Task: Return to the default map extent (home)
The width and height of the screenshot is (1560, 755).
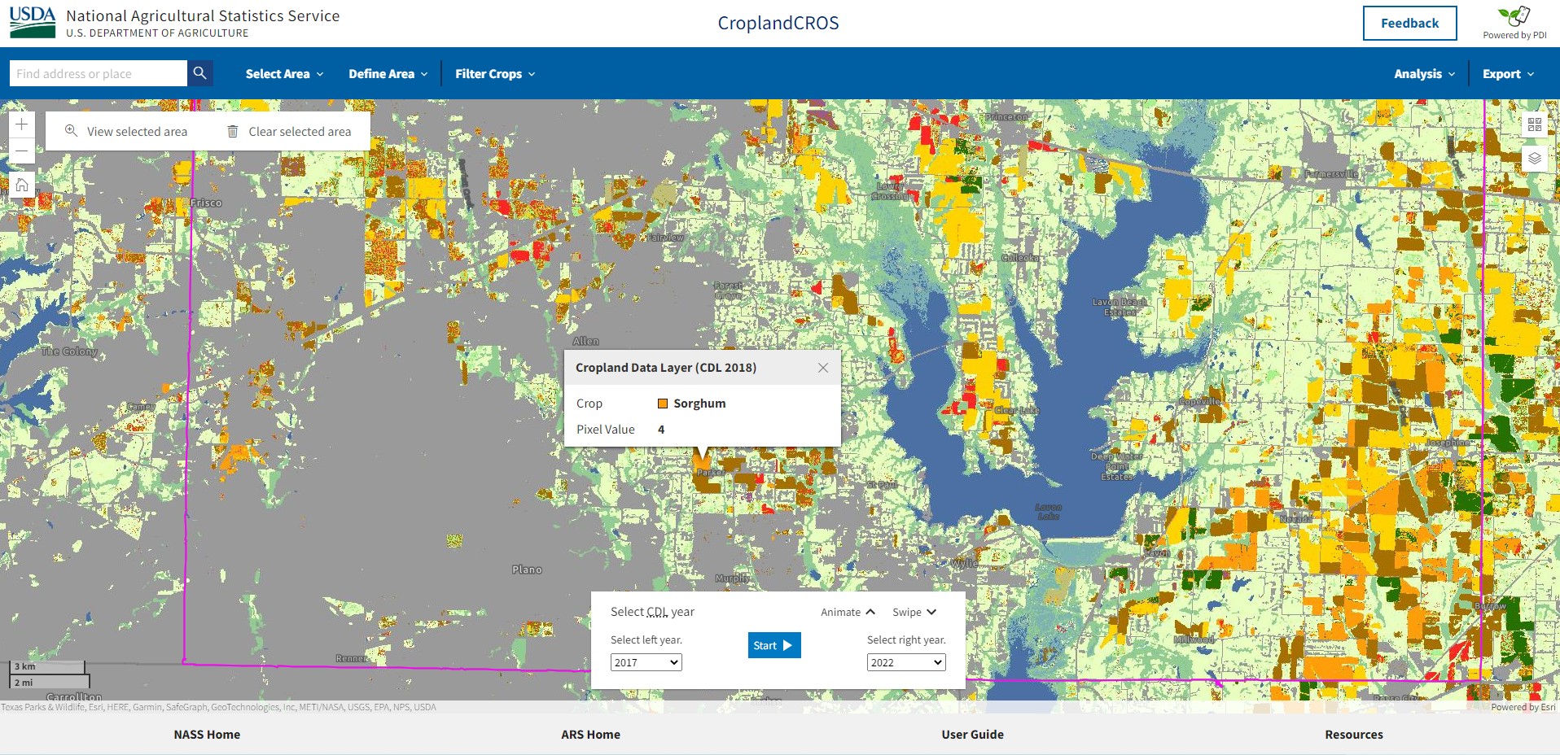Action: (x=22, y=185)
